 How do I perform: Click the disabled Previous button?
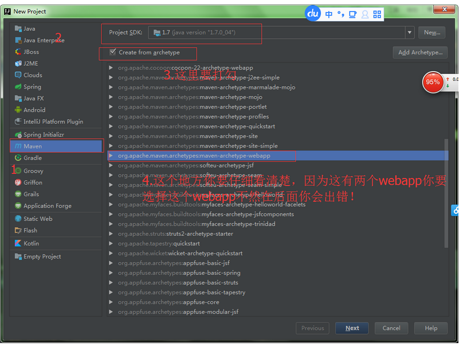312,328
